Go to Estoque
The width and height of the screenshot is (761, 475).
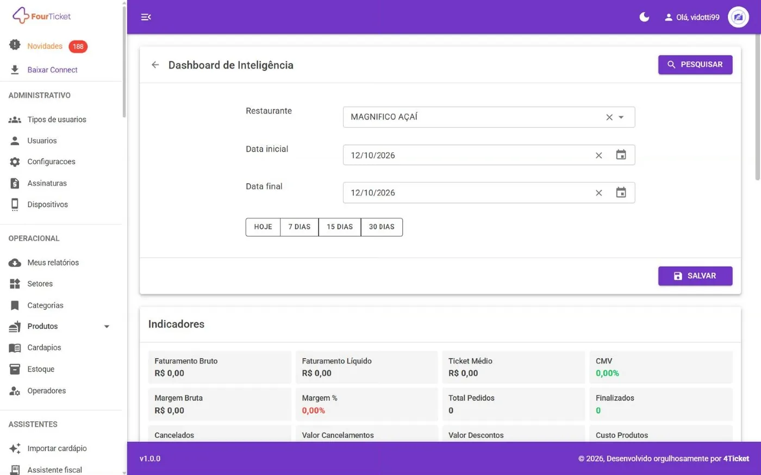(41, 369)
